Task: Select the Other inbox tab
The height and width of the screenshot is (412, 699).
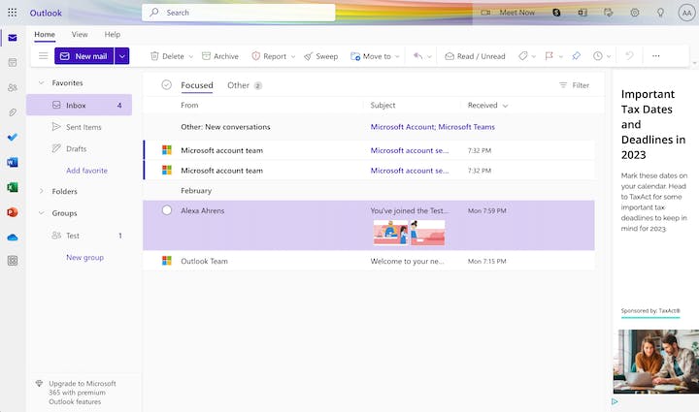Action: point(245,85)
